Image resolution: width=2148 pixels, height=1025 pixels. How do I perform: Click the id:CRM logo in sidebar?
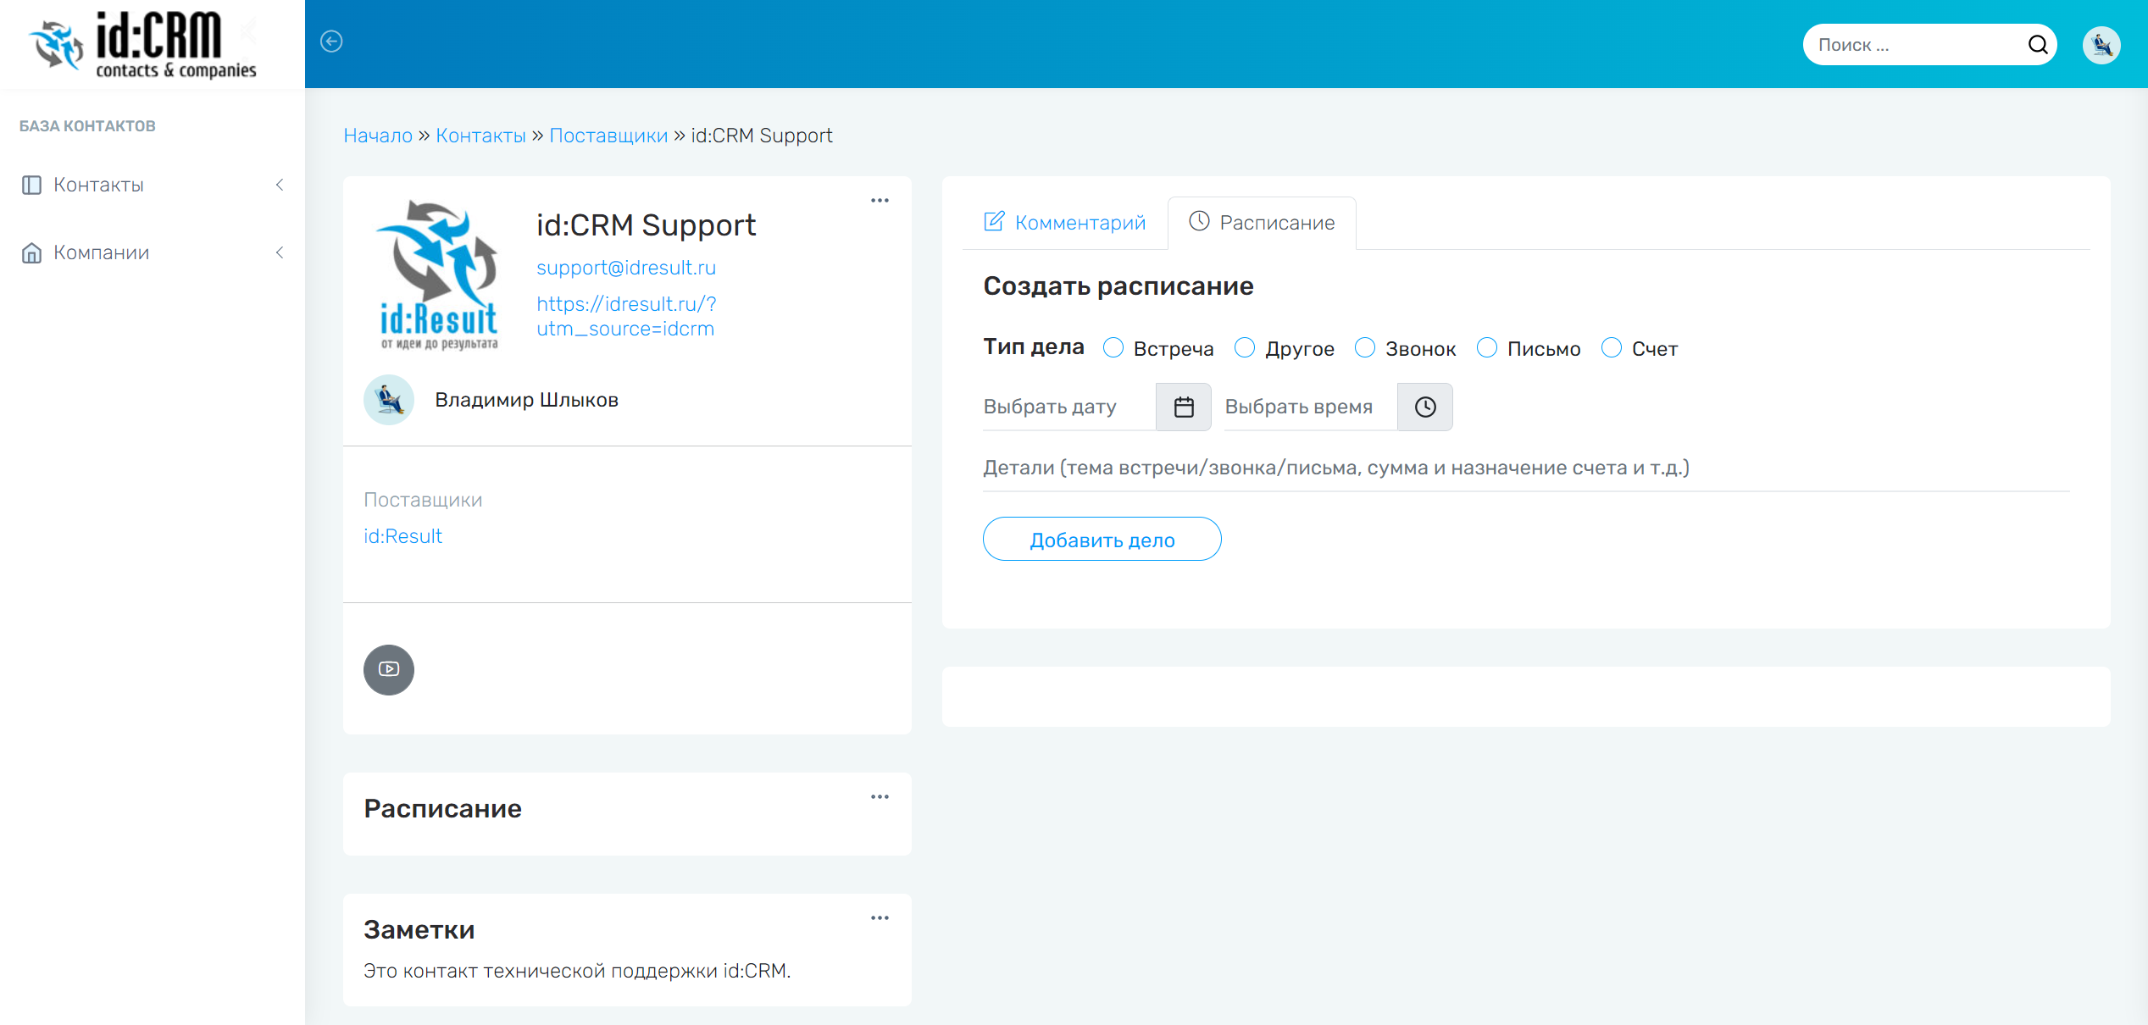coord(142,45)
